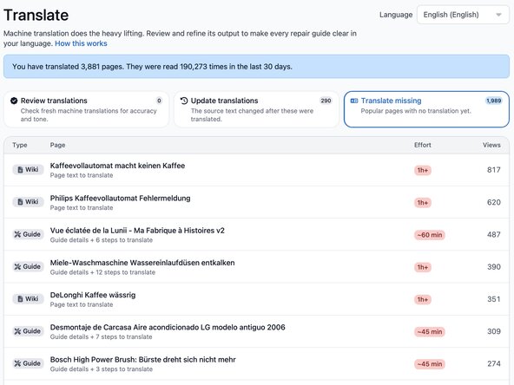Sort by the Views column header
This screenshot has height=385, width=514.
[x=491, y=145]
